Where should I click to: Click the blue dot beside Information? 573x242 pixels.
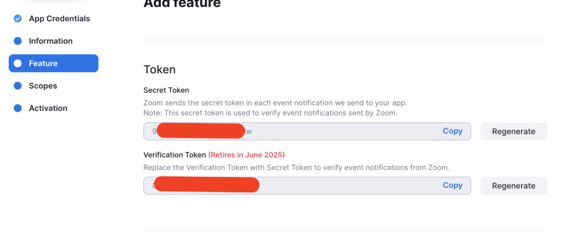(x=17, y=41)
